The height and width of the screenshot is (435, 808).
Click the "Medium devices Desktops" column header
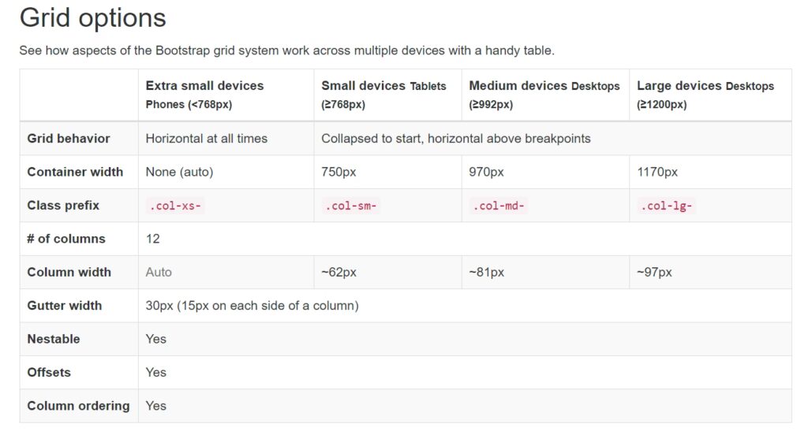[544, 86]
